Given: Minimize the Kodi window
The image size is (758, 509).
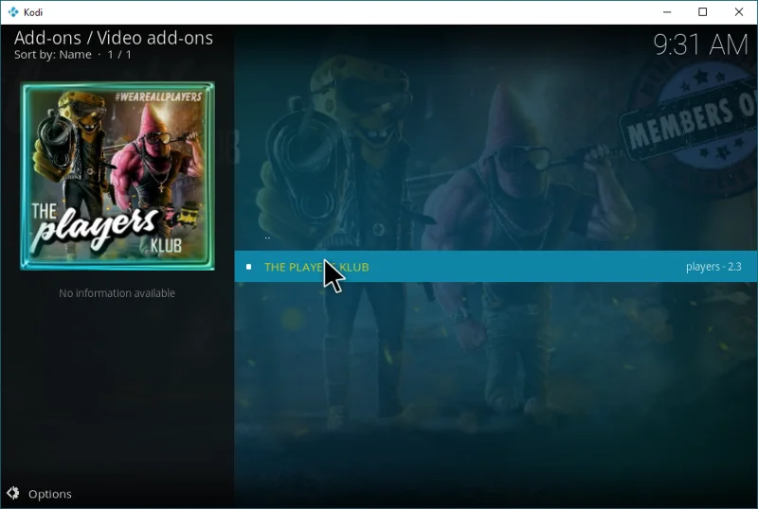Looking at the screenshot, I should click(x=667, y=12).
